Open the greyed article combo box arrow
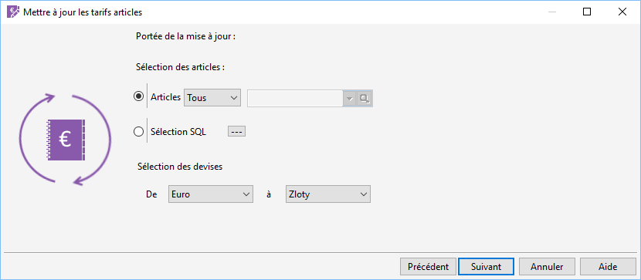Viewport: 641px width, 280px height. 350,99
